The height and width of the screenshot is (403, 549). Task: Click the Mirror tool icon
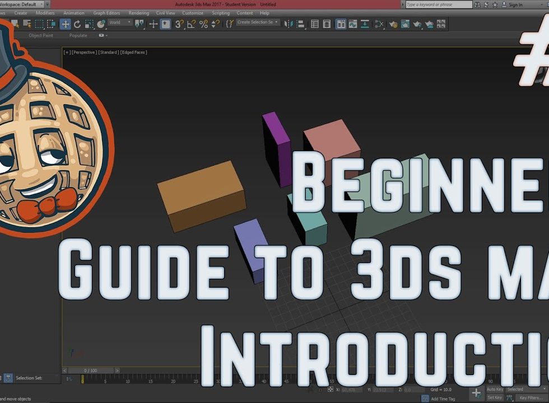click(x=288, y=24)
